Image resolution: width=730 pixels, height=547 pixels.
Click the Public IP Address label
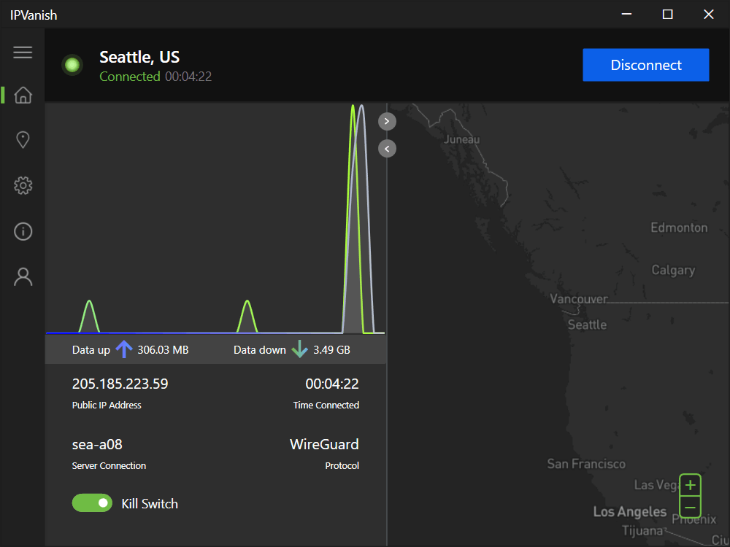(x=107, y=405)
